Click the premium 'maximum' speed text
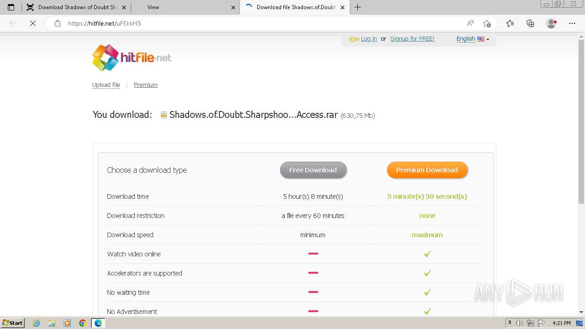 click(x=427, y=235)
